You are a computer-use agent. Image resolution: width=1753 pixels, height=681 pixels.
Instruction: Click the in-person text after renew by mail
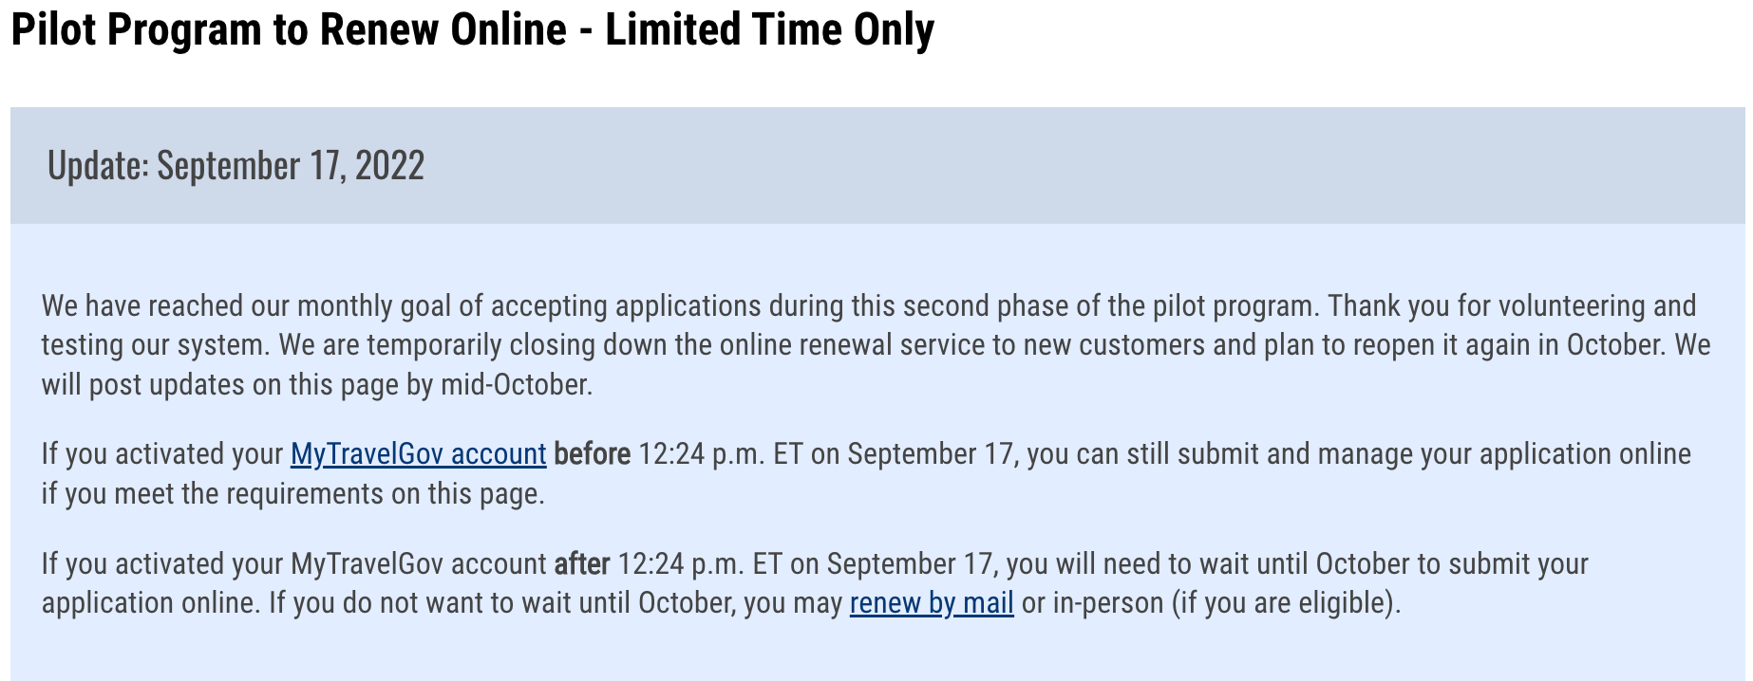point(1108,603)
